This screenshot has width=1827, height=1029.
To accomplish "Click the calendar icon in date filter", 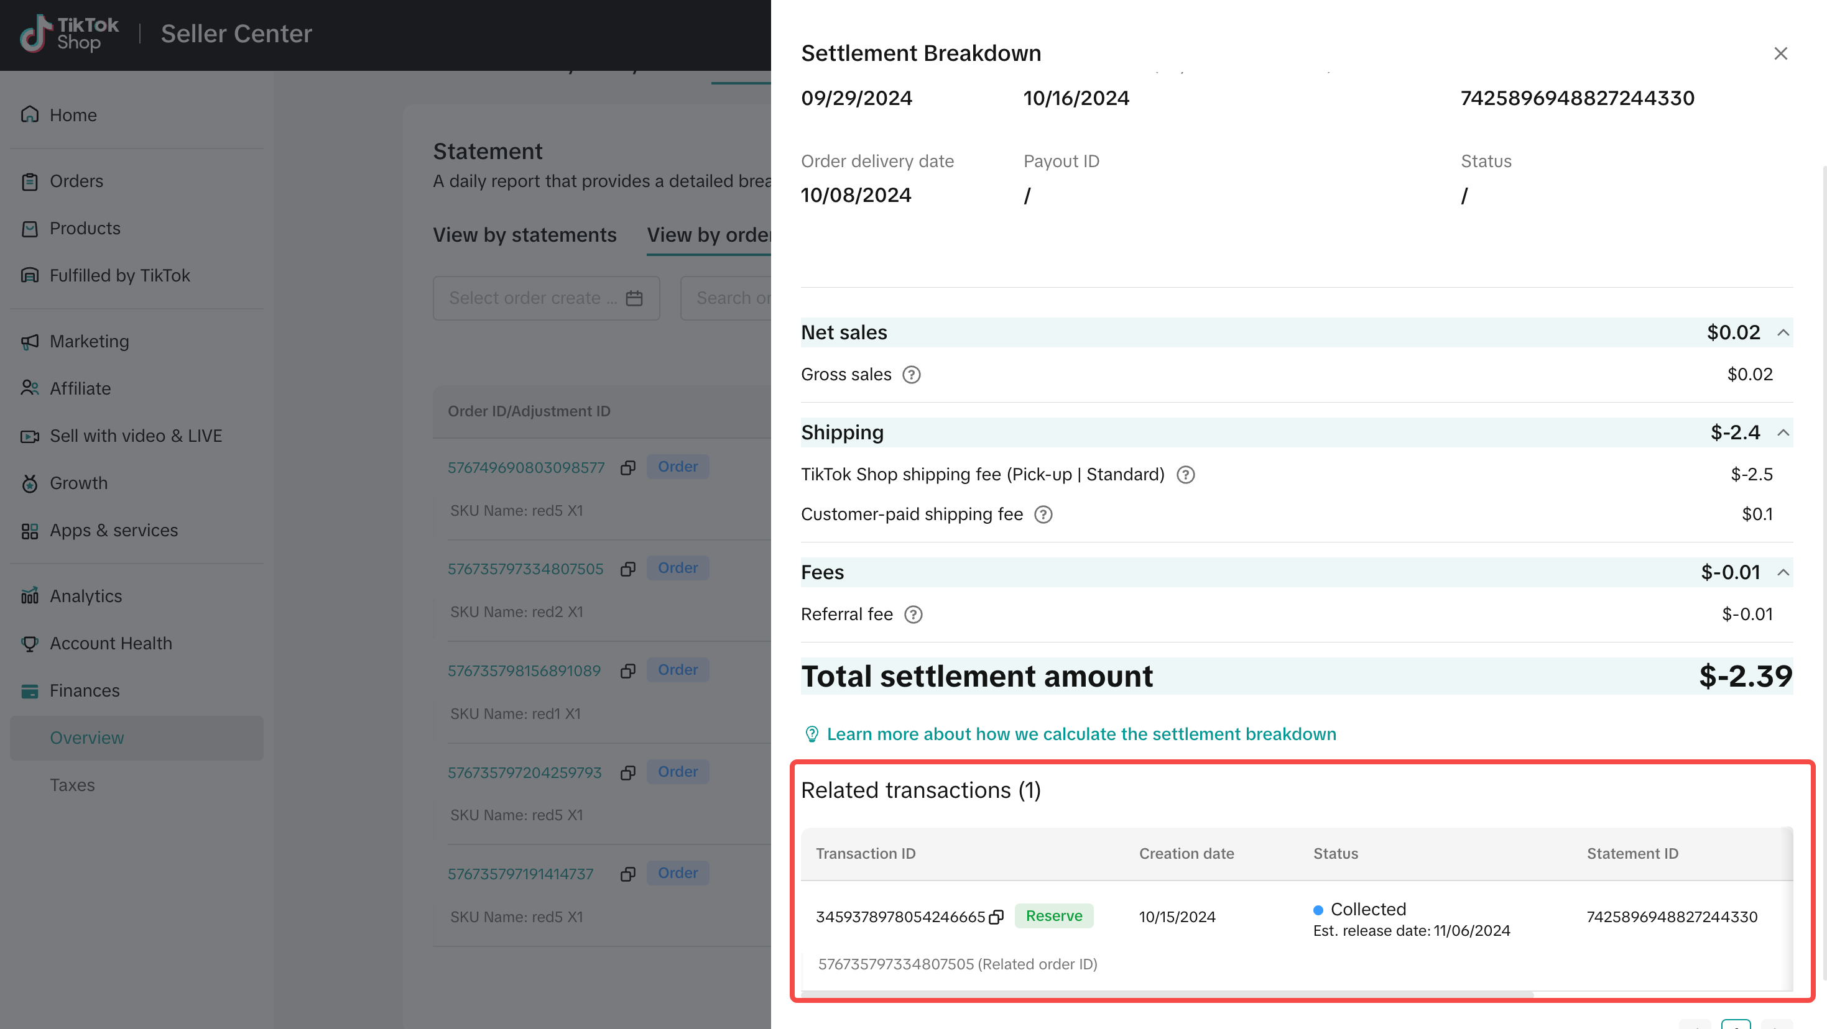I will point(634,298).
